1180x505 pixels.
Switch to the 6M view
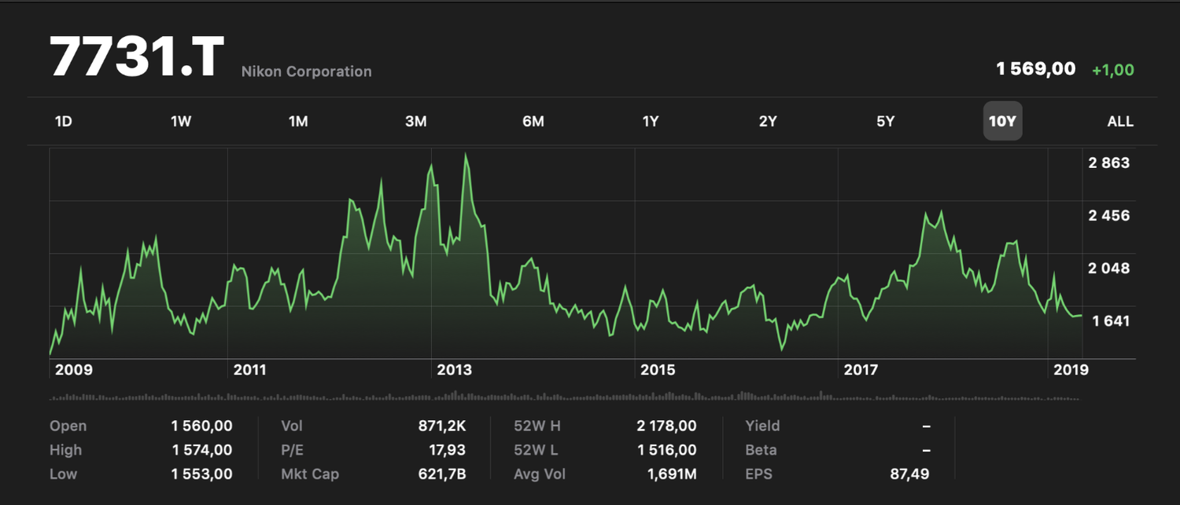tap(533, 122)
